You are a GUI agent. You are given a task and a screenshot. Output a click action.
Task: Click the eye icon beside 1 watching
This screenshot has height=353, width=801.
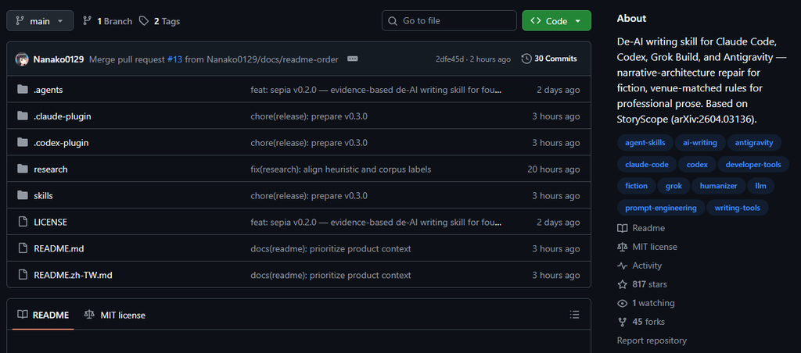622,303
